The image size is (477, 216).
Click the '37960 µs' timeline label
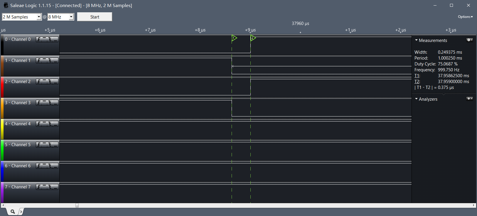click(x=300, y=23)
